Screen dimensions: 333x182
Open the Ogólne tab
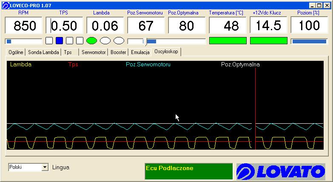pos(16,52)
